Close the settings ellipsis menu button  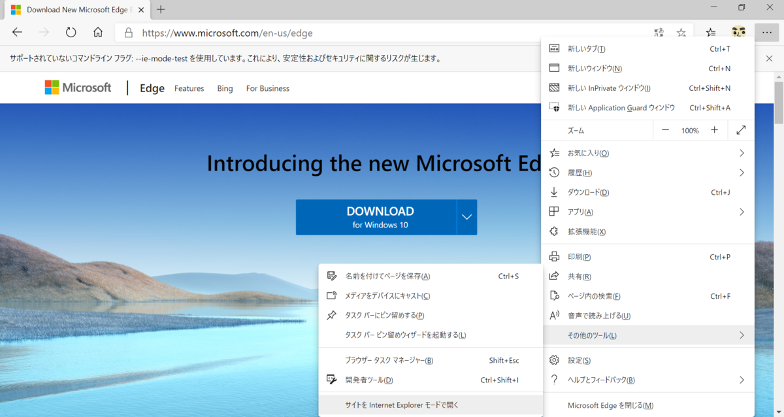766,32
